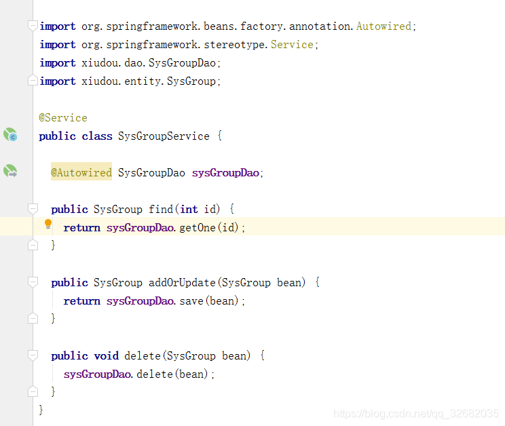Viewport: 505px width, 426px height.
Task: Click the autowired dependency gutter icon beside sysGroupDao
Action: coord(10,171)
